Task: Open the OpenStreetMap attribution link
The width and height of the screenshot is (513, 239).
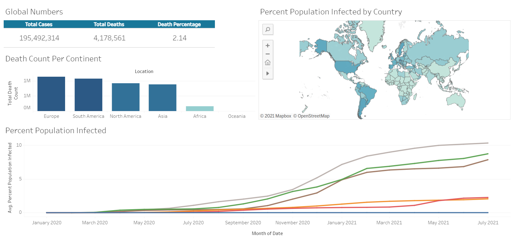Action: [x=311, y=116]
